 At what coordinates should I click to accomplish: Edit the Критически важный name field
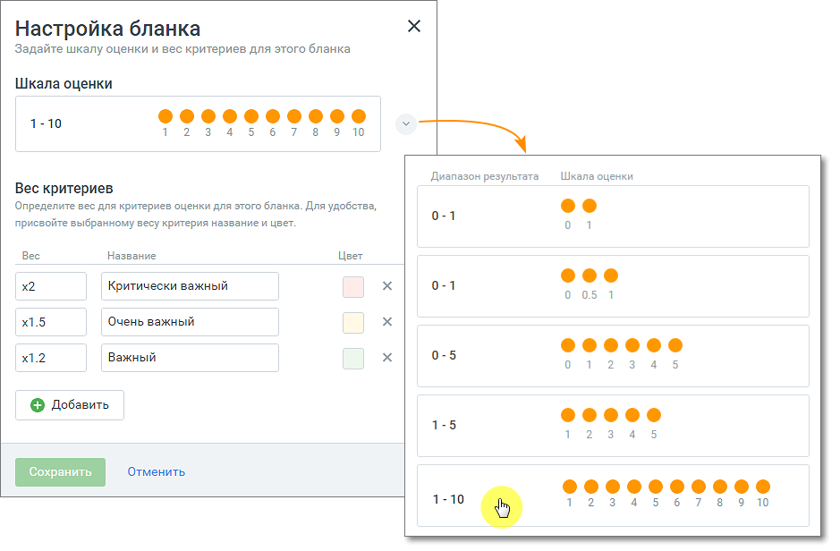(190, 286)
